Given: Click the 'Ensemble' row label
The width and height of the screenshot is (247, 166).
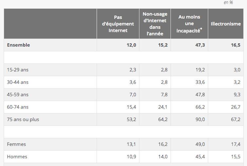Looking at the screenshot, I should [x=18, y=45].
